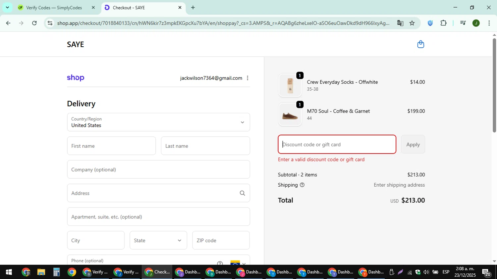Screen dimensions: 497x279
Task: Click the translate page icon
Action: click(x=400, y=23)
